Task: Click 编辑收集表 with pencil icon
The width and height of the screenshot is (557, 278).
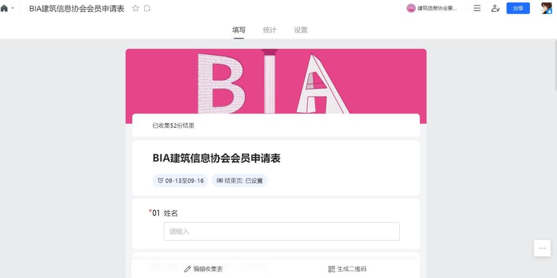Action: point(203,269)
